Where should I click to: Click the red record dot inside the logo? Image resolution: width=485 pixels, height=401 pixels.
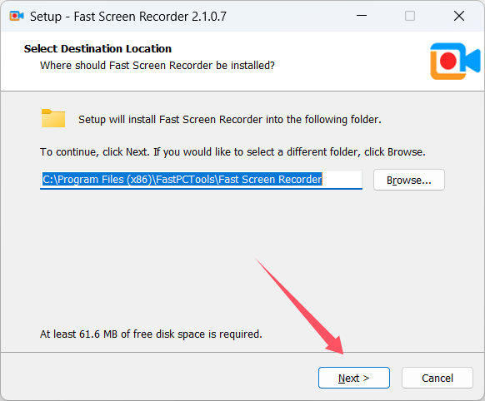point(447,61)
